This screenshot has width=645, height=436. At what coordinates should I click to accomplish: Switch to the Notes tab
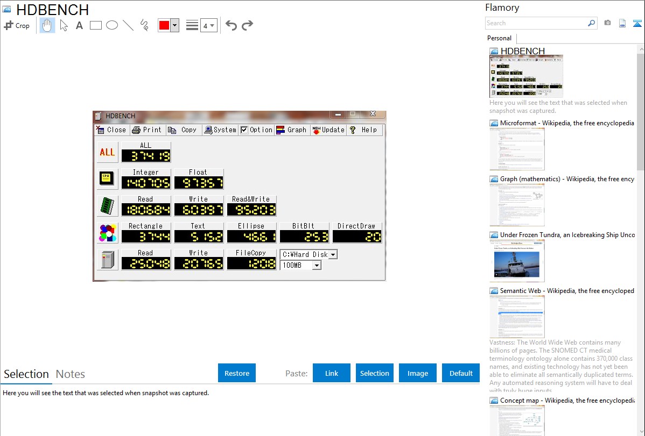(71, 374)
